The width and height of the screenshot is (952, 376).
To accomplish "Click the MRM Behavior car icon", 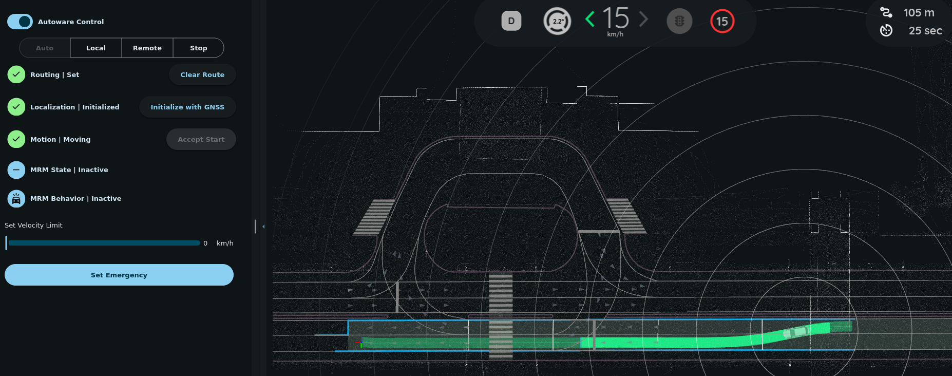I will coord(16,199).
